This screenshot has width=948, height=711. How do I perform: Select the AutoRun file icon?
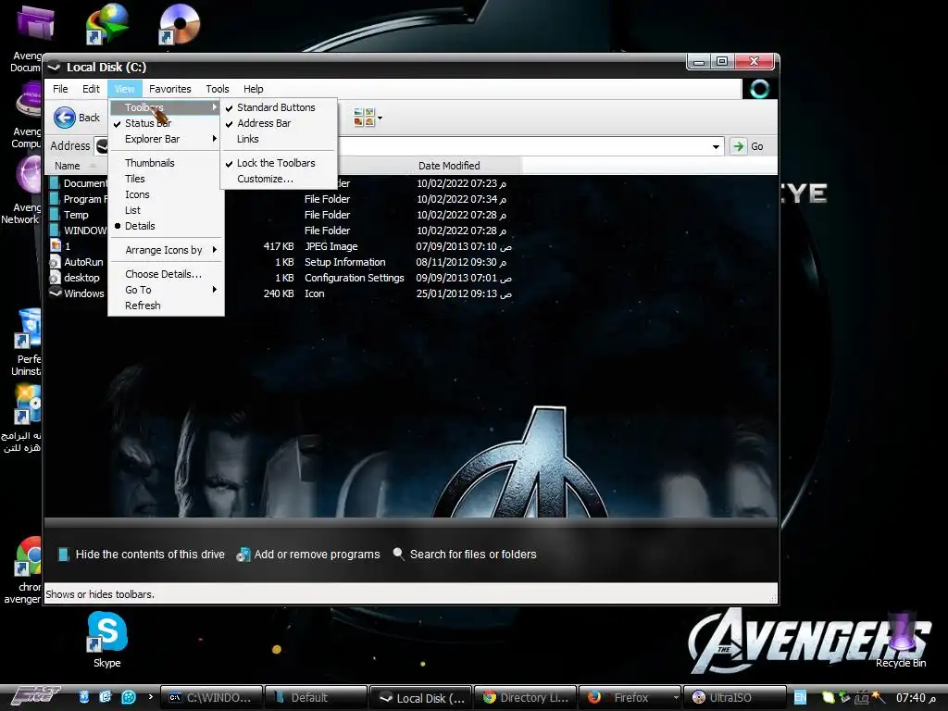pos(55,262)
